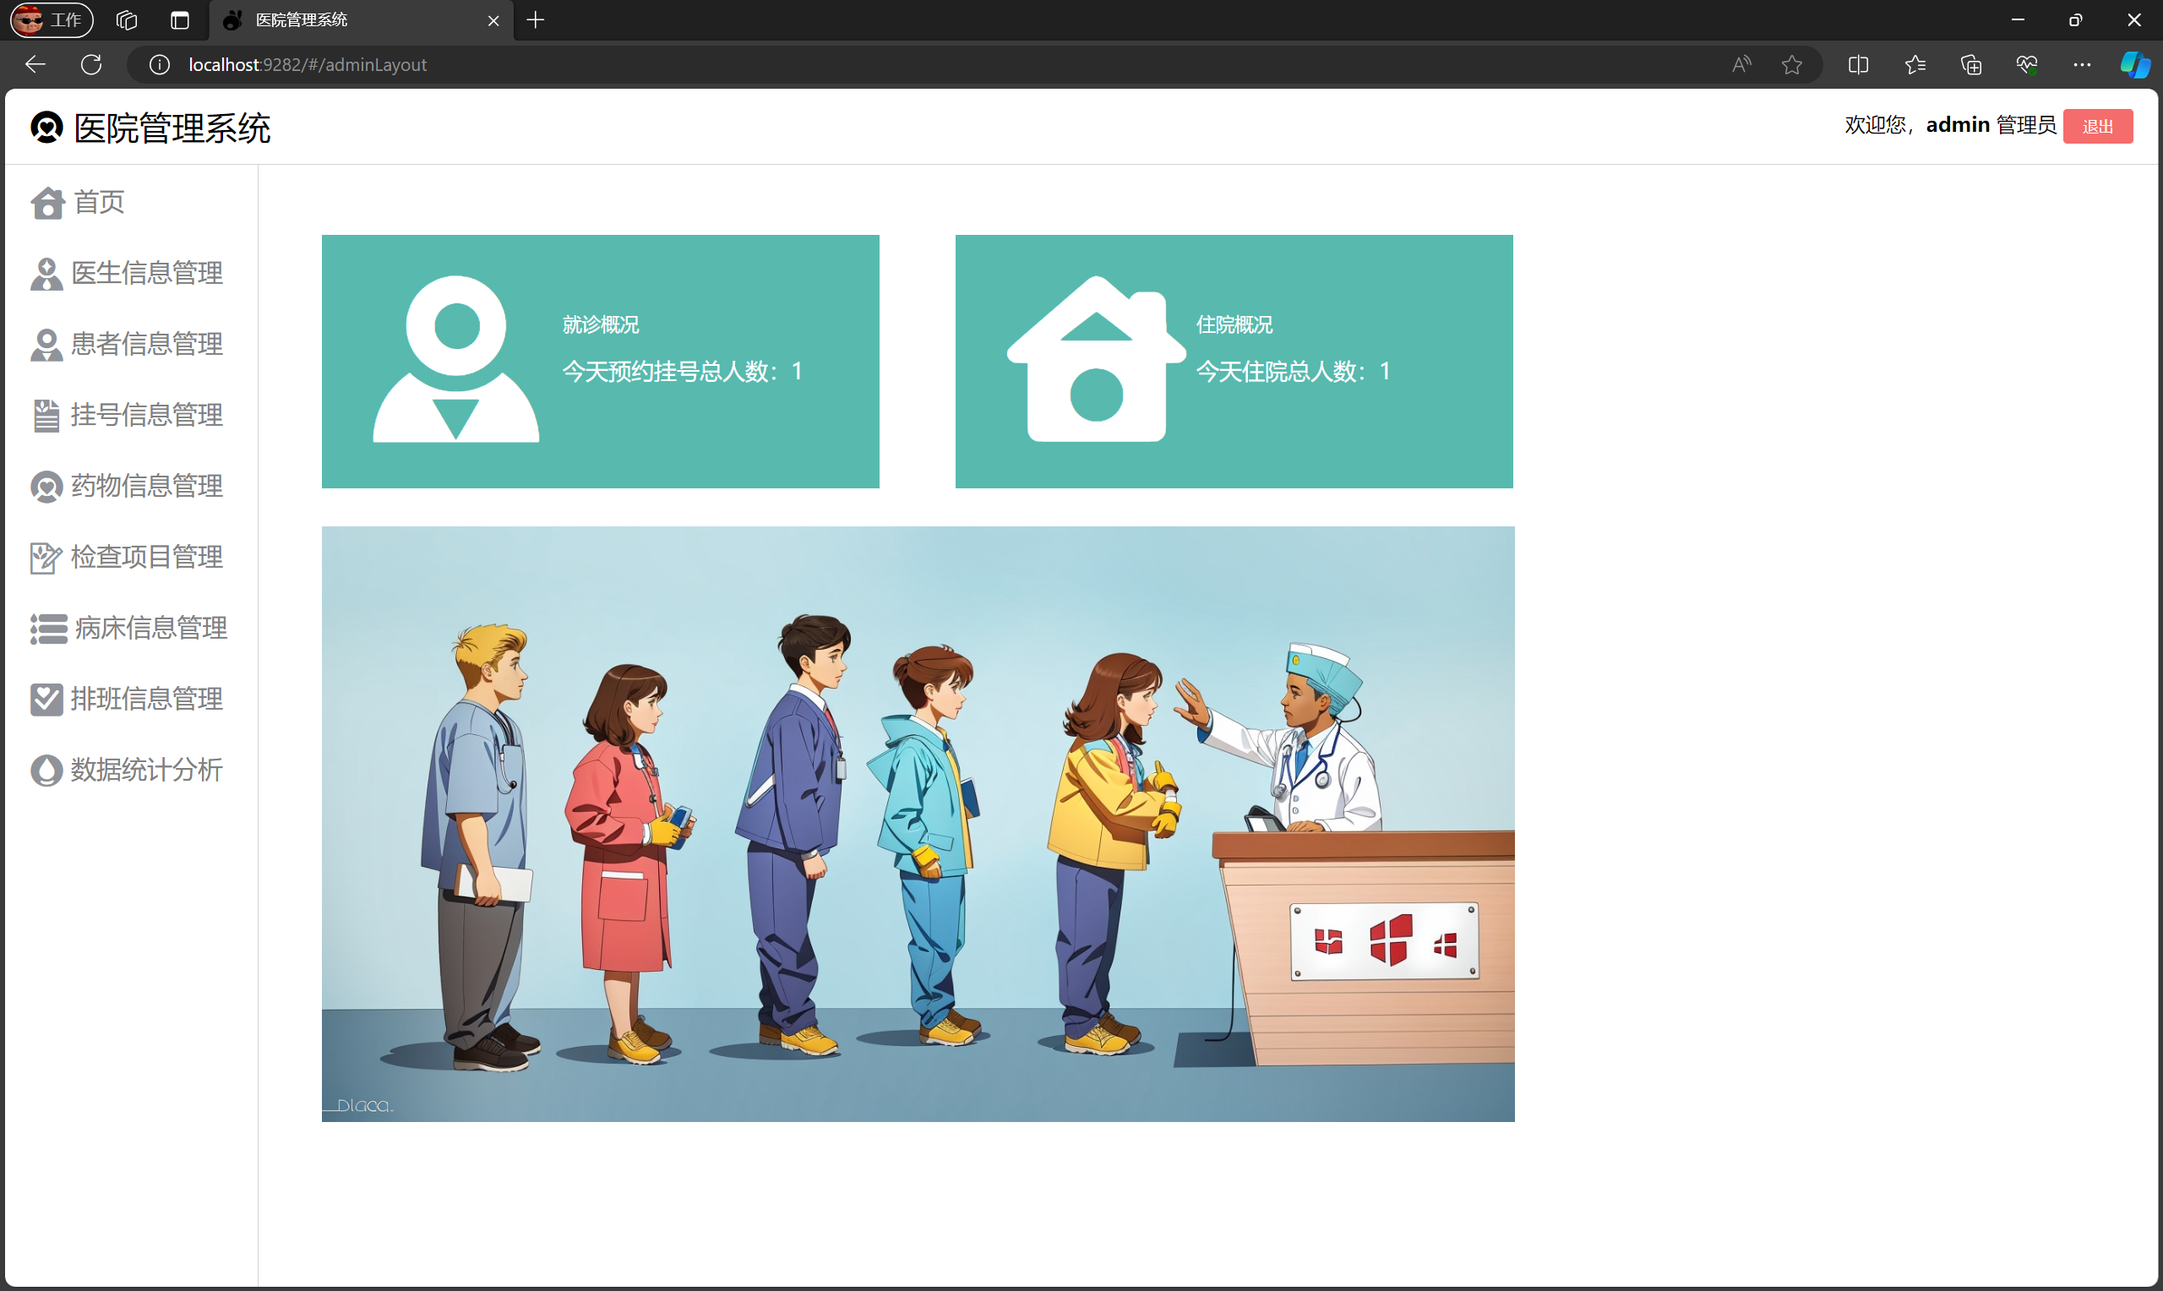Click the 住院概况 house icon card

(x=1096, y=359)
